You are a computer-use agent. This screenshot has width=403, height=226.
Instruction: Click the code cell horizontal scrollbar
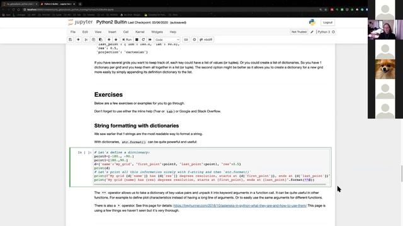coord(210,184)
